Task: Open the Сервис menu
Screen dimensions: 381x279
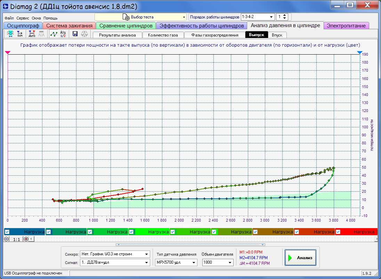Action: click(x=23, y=18)
